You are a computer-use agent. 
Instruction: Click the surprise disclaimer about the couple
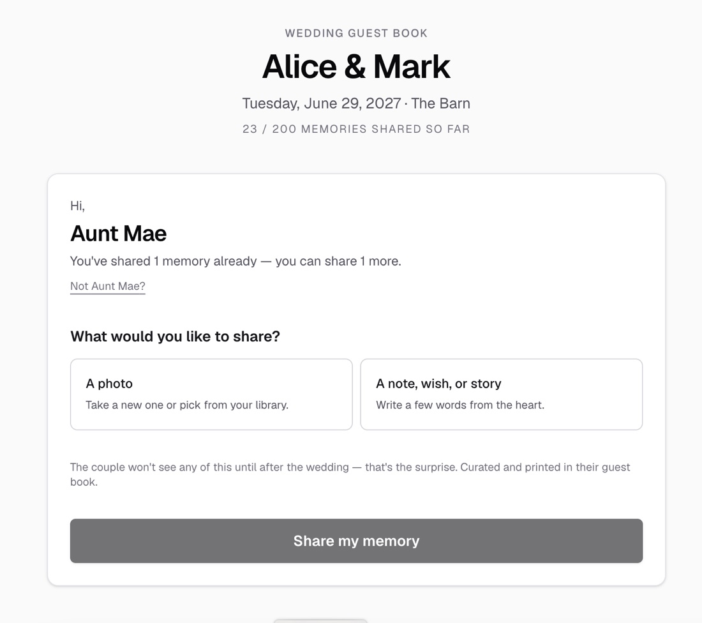350,474
